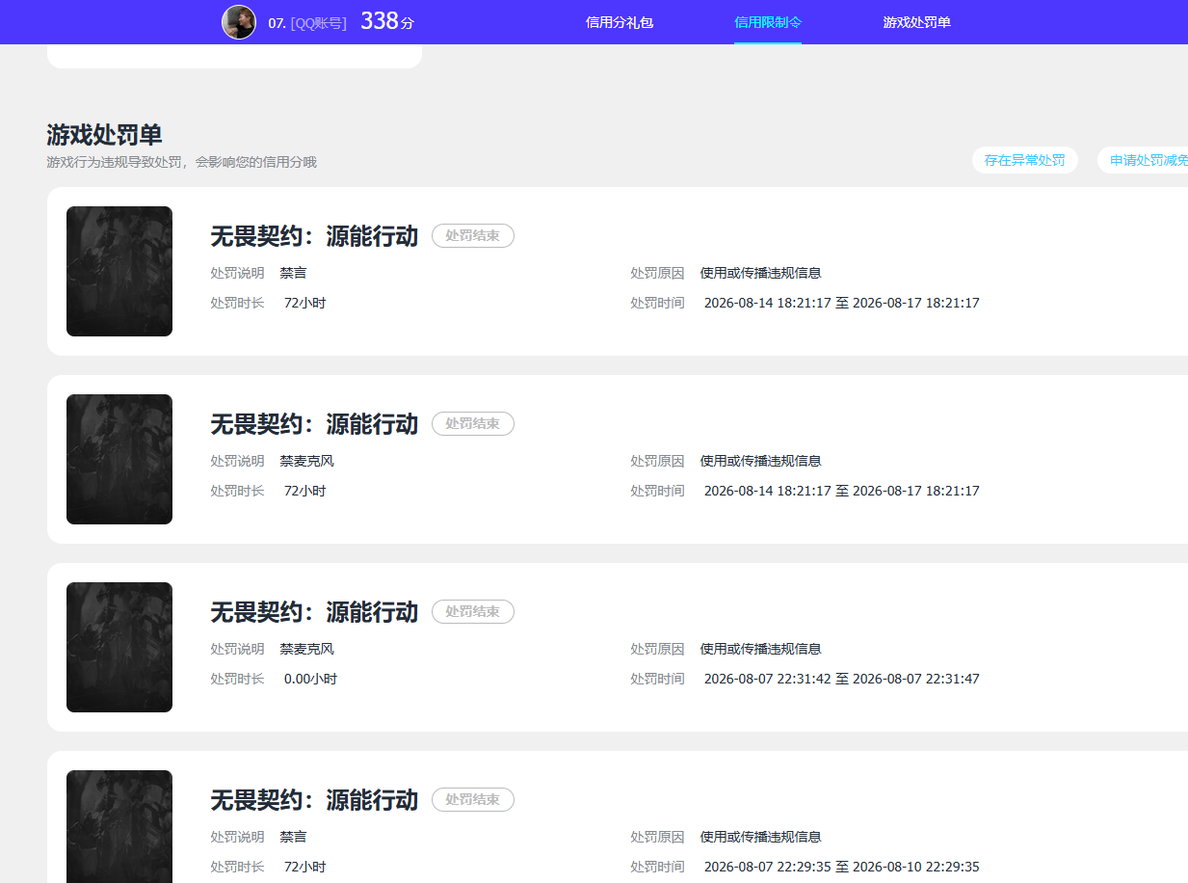Open the second penalty card game thumbnail
Viewport: 1188px width, 883px height.
[119, 459]
